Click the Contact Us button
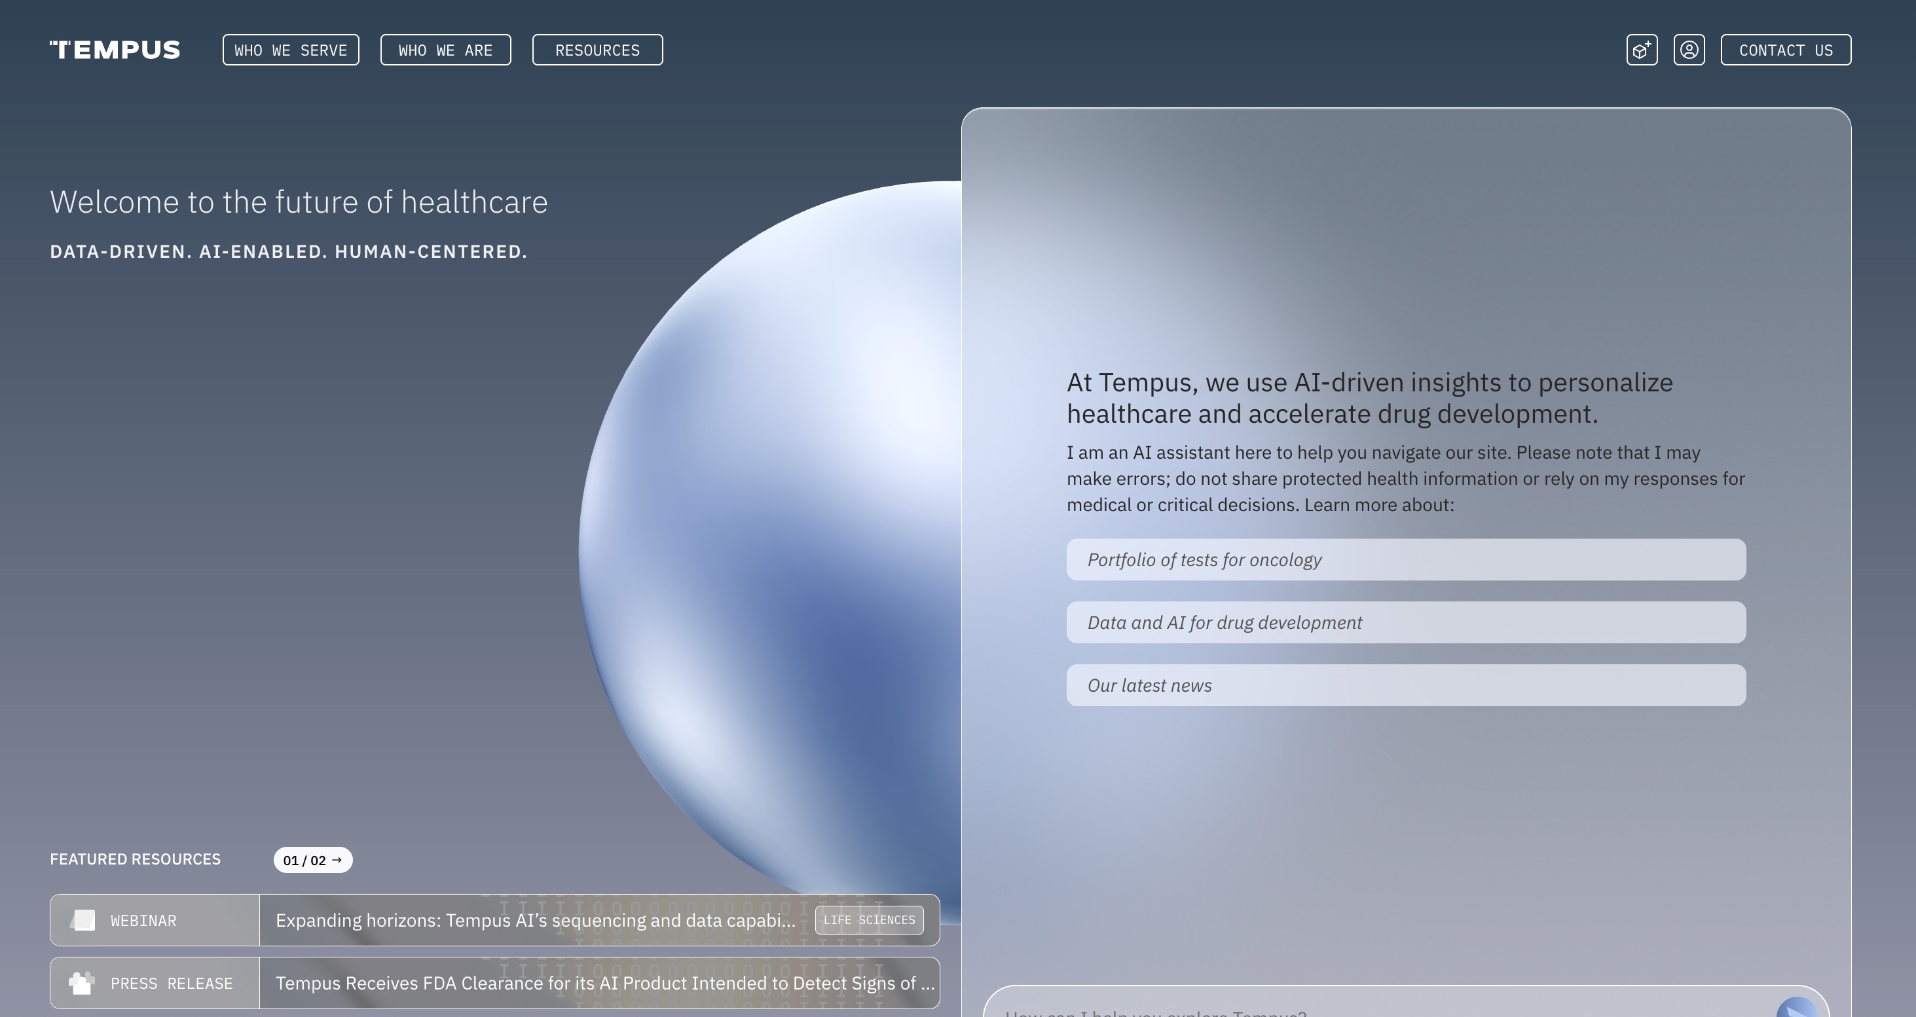 (1786, 50)
